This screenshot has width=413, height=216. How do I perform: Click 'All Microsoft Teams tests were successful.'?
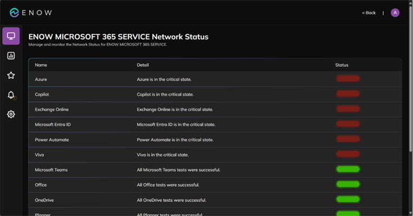tap(179, 170)
